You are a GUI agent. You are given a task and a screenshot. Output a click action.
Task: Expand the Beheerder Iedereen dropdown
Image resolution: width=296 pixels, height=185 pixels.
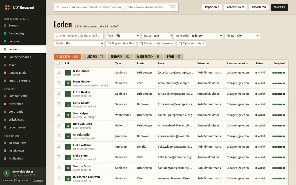[x=198, y=36]
